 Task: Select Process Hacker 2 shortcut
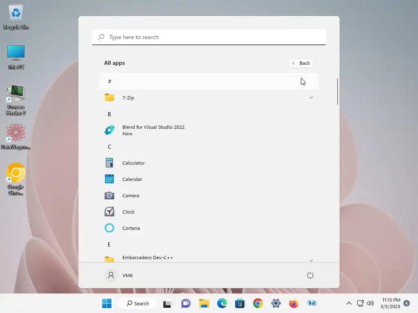tap(16, 100)
